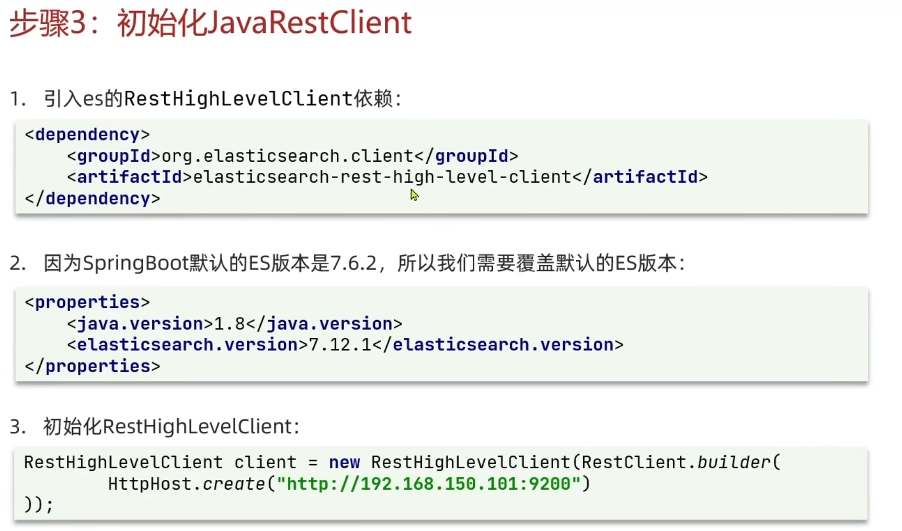
Task: Click the heading "初始化RestHighLevelClient"
Action: (171, 427)
